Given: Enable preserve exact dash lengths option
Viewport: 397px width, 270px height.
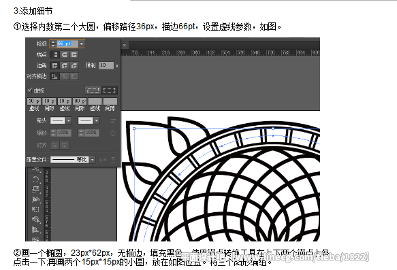Looking at the screenshot, I should pos(93,90).
